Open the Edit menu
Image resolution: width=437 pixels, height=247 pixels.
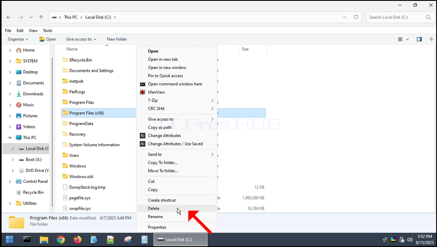[20, 30]
